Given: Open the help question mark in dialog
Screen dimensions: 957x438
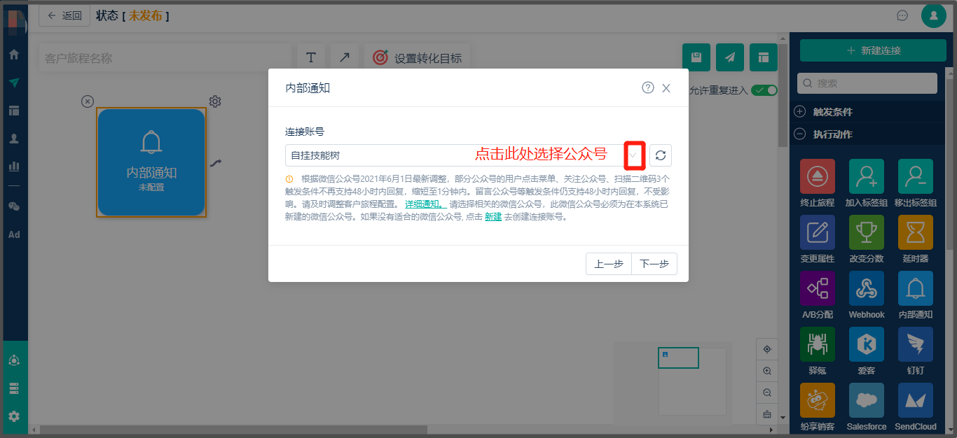Looking at the screenshot, I should coord(648,87).
